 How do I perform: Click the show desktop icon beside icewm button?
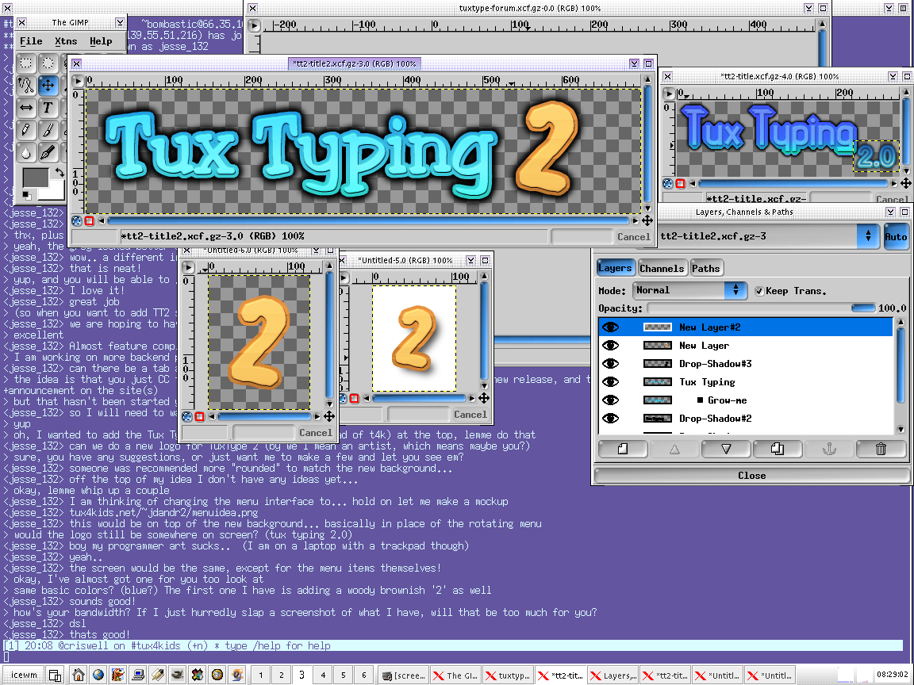pos(55,675)
